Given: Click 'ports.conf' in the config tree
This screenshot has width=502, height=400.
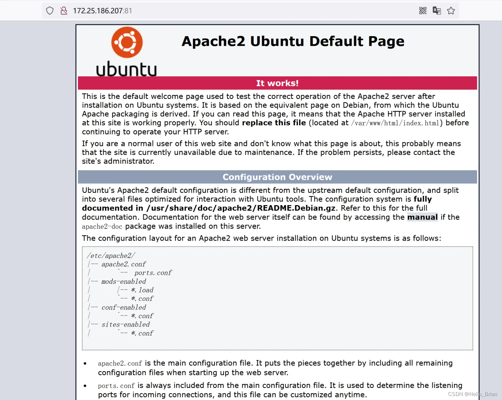Looking at the screenshot, I should 153,273.
